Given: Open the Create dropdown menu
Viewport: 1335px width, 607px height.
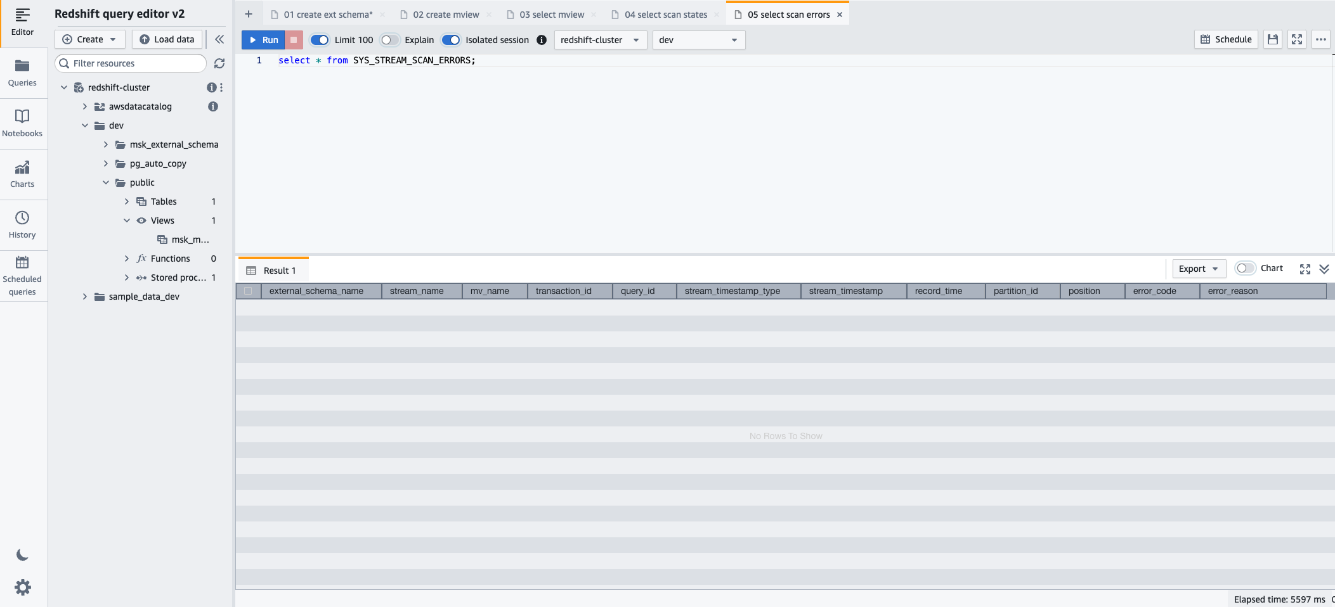Looking at the screenshot, I should (x=90, y=39).
